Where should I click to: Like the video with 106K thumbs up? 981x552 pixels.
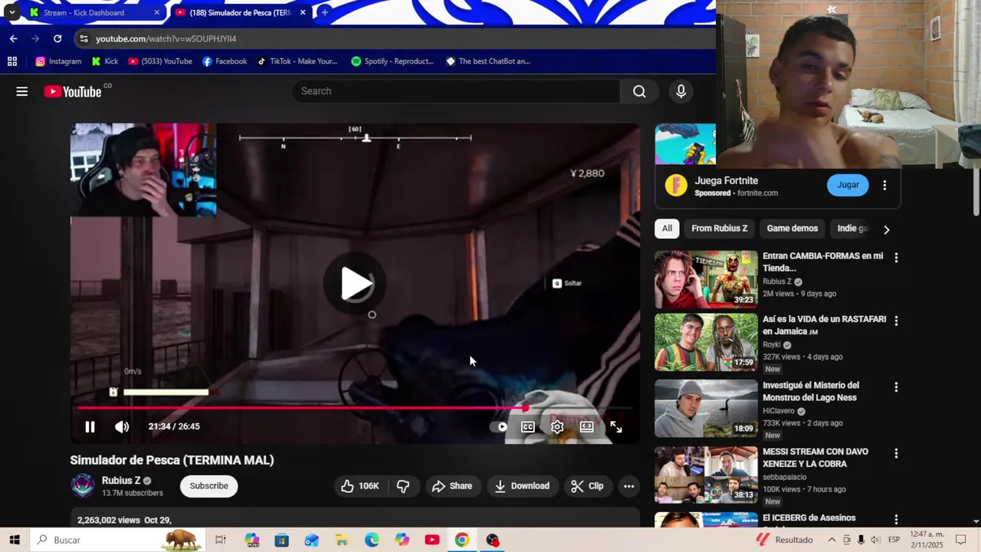tap(360, 486)
